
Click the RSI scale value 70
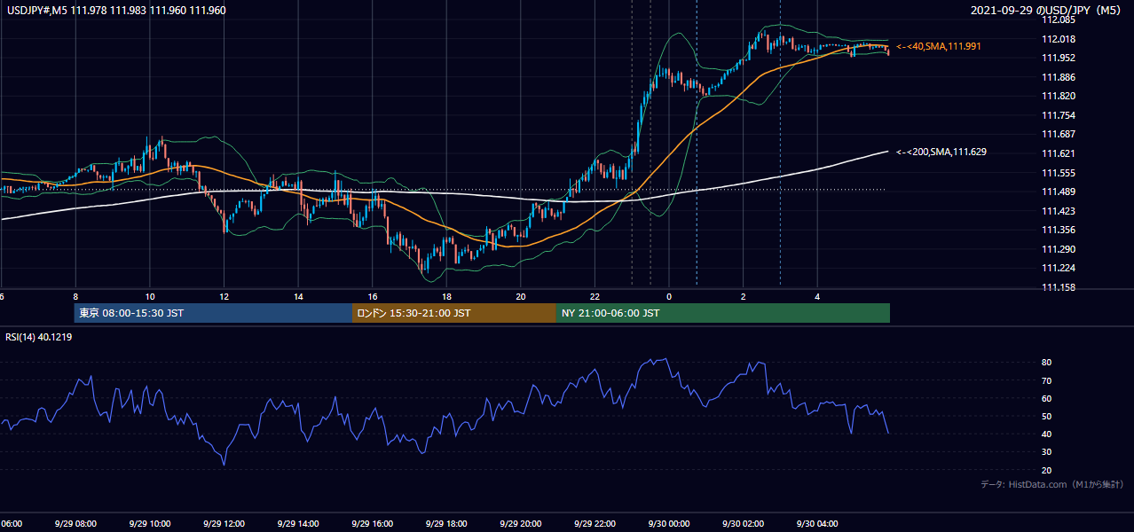pyautogui.click(x=1046, y=381)
